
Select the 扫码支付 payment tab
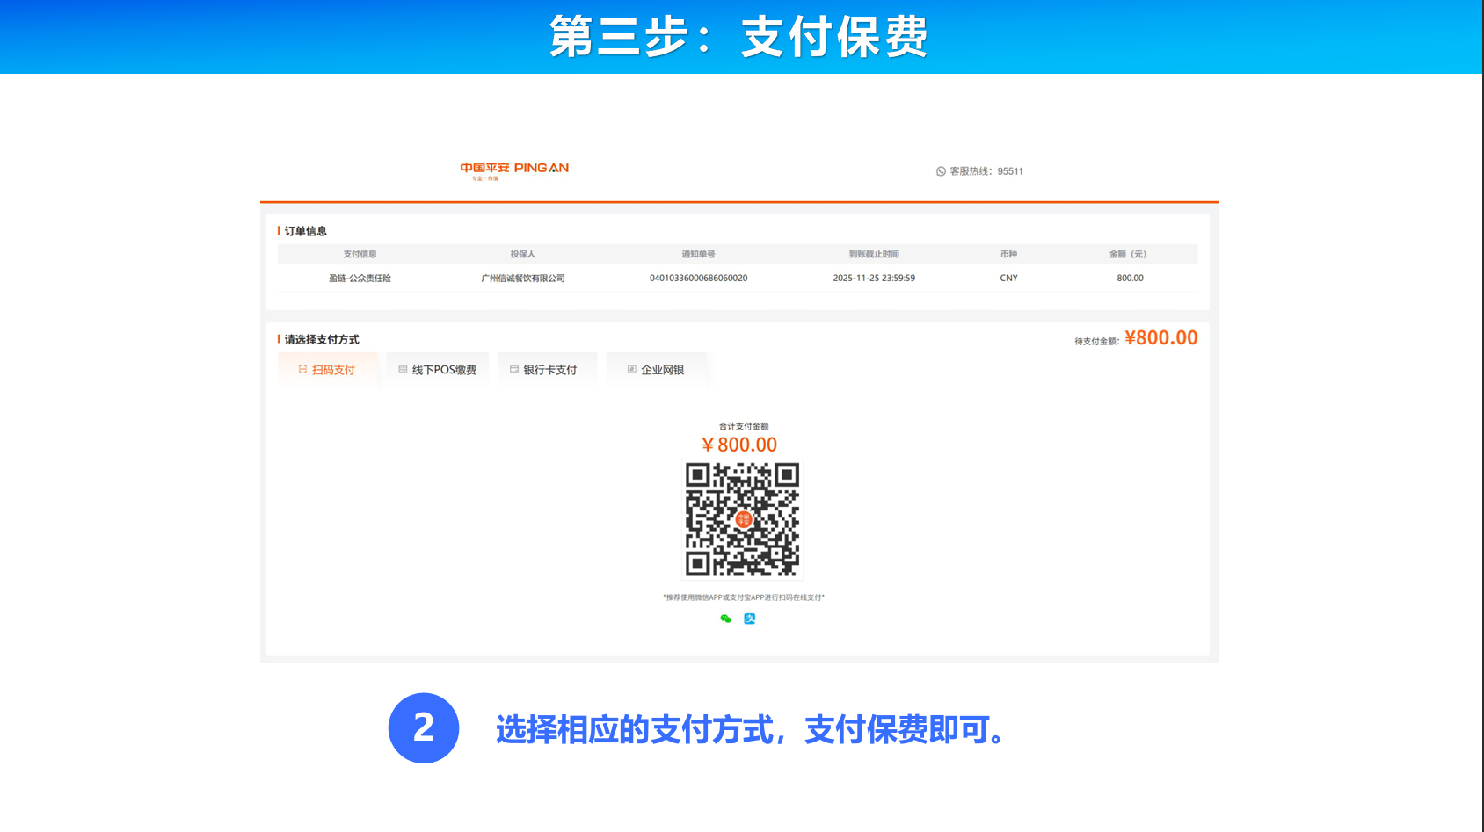[x=329, y=370]
